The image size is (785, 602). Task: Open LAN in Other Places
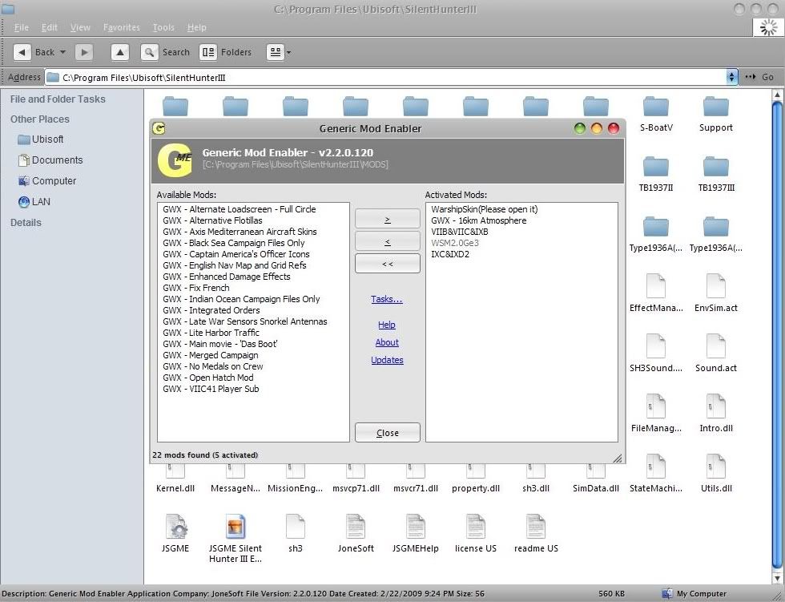point(34,202)
